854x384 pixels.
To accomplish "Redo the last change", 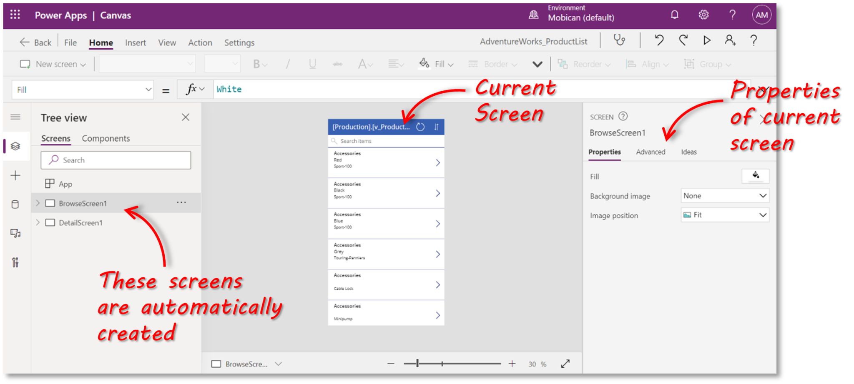I will tap(683, 40).
